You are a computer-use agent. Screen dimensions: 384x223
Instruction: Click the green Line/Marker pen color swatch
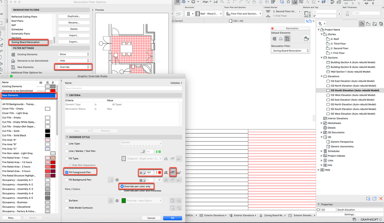tap(158, 152)
